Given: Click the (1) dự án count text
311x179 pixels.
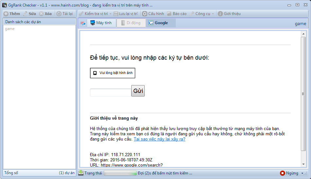Looking at the screenshot, I should tap(67, 173).
